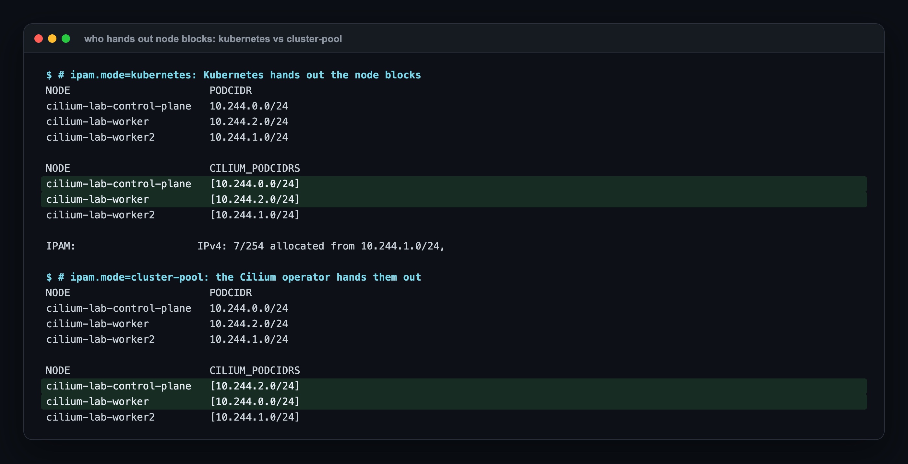Screen dimensions: 908x464
Task: Click the window title about node blocks
Action: tap(213, 39)
